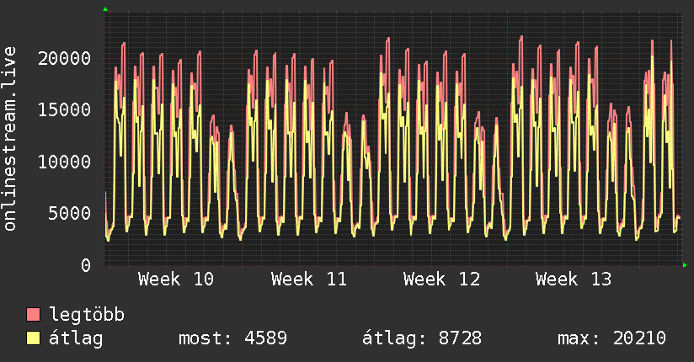Click the Week 11 axis label

[x=309, y=279]
